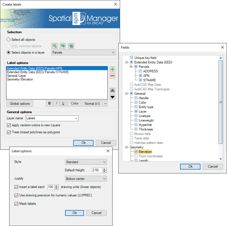Viewport: 227px width, 226px height.
Task: Click the Default Height input field
Action: pos(97,170)
